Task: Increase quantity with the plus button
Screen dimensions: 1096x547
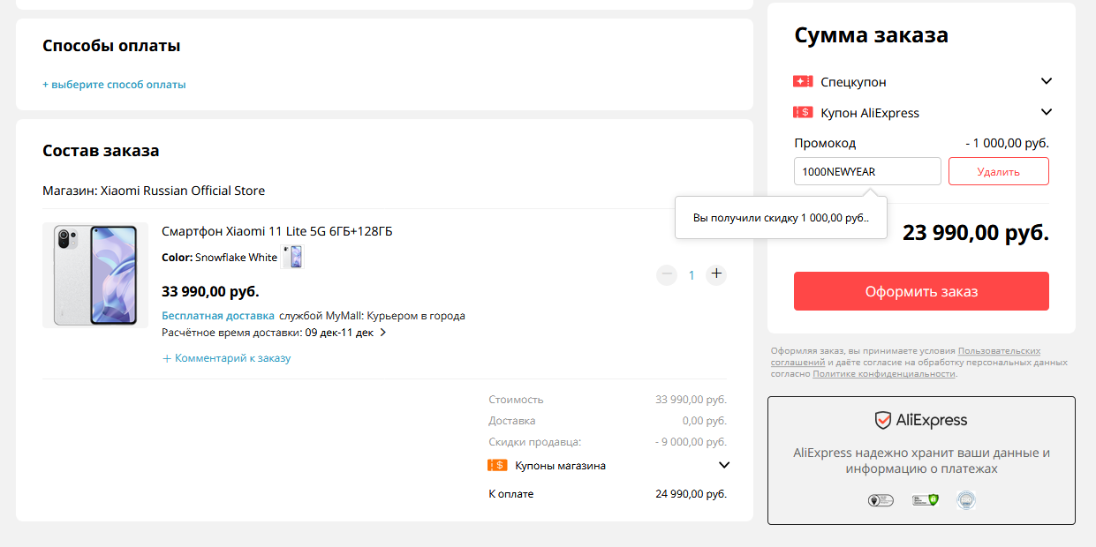Action: coord(716,274)
